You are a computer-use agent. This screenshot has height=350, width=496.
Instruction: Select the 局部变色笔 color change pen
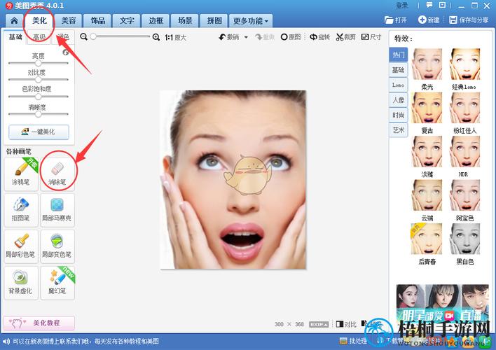click(57, 246)
